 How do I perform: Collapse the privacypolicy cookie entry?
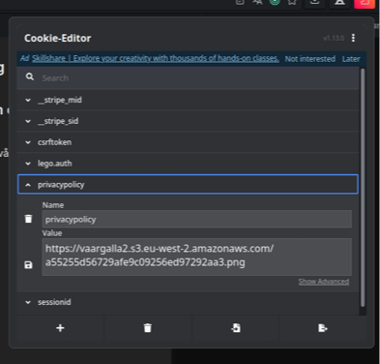(188, 185)
